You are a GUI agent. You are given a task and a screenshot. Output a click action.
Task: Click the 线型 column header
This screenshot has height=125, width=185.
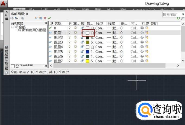pos(99,23)
